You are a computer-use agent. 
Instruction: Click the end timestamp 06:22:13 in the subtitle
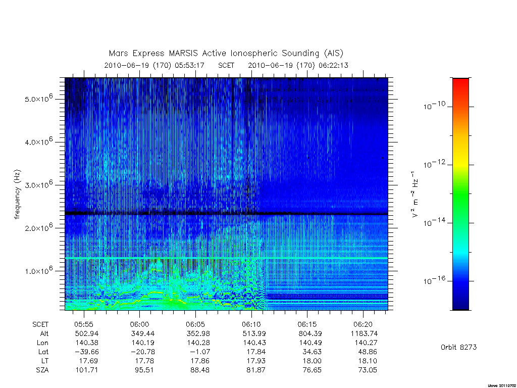[x=333, y=65]
